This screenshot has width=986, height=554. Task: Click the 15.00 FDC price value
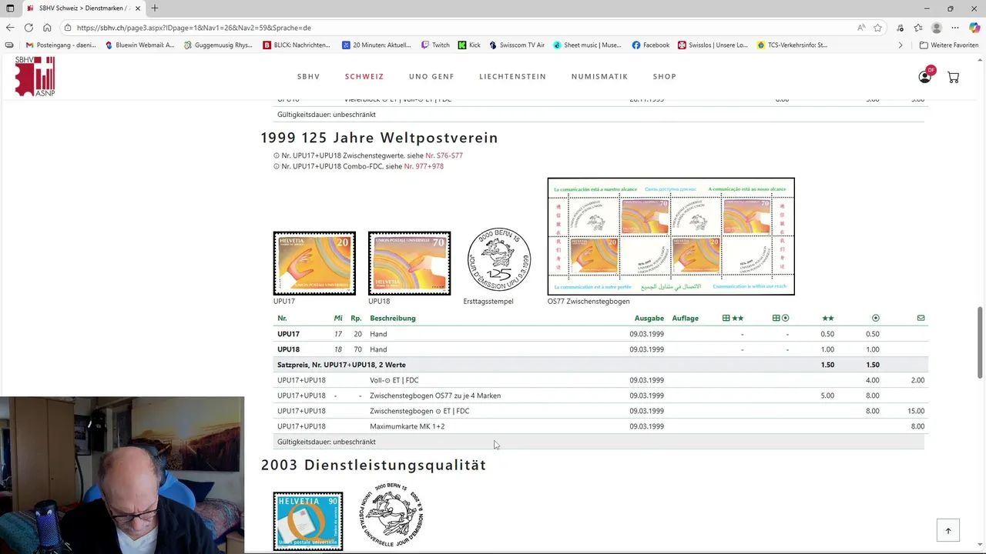(915, 411)
